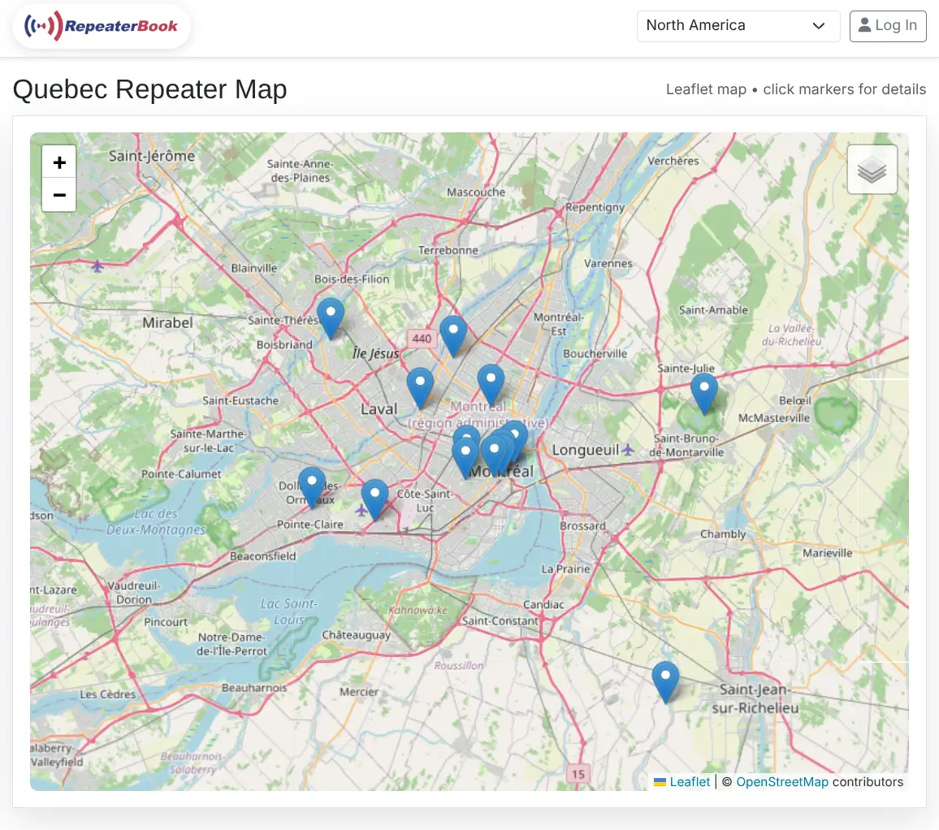Screen dimensions: 939x830
Task: Open the OpenStreetMap link
Action: 782,782
